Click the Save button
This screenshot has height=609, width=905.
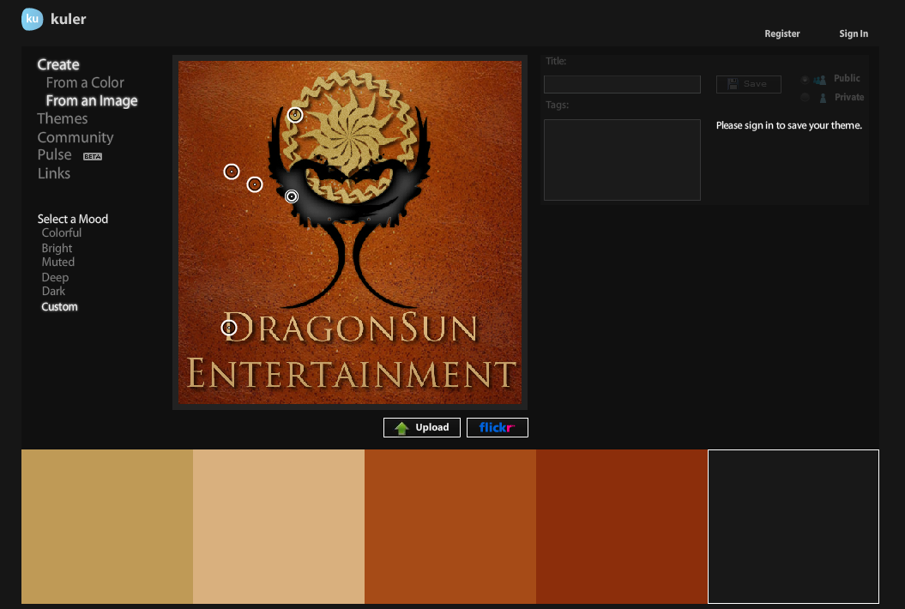coord(749,84)
